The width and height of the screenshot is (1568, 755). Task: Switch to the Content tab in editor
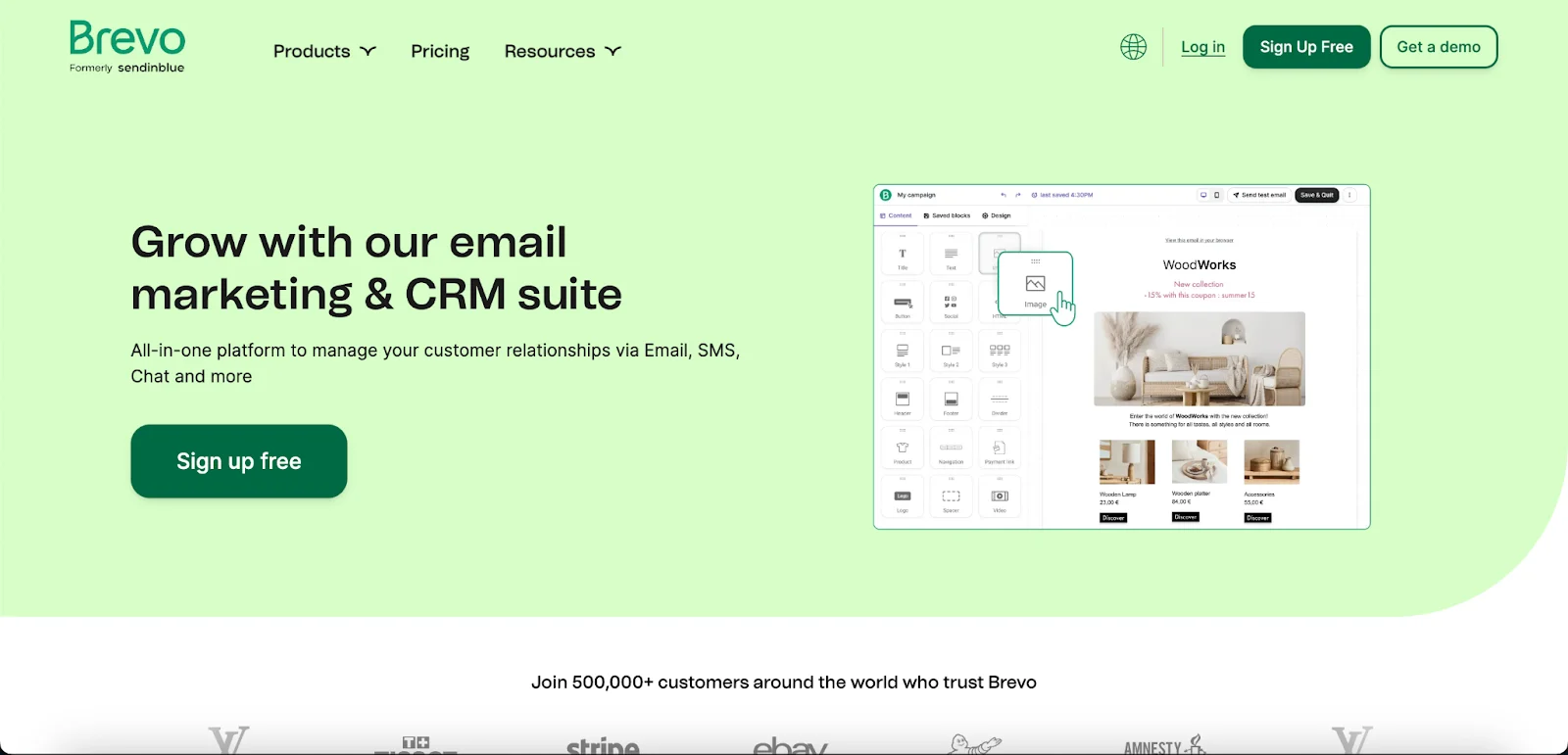tap(896, 215)
